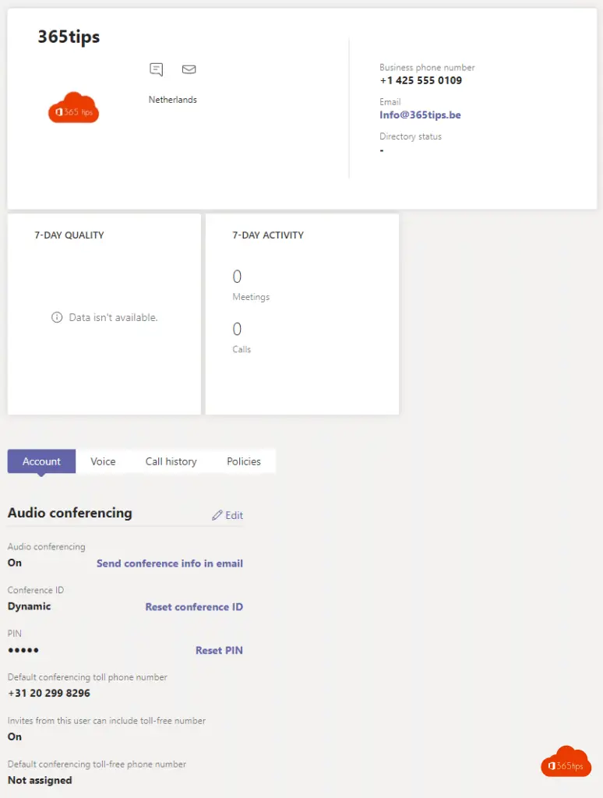Screen dimensions: 603x798
Task: Click the email envelope icon
Action: pyautogui.click(x=189, y=69)
